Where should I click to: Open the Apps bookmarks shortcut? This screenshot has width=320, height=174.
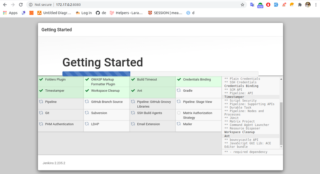click(10, 13)
